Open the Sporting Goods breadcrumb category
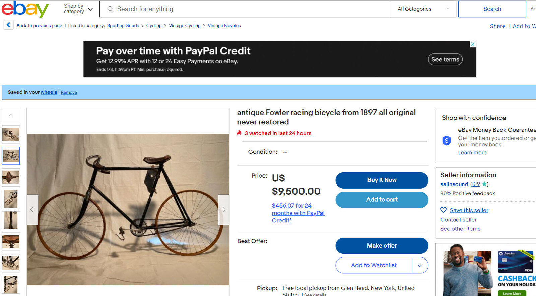The height and width of the screenshot is (296, 536). click(x=123, y=25)
